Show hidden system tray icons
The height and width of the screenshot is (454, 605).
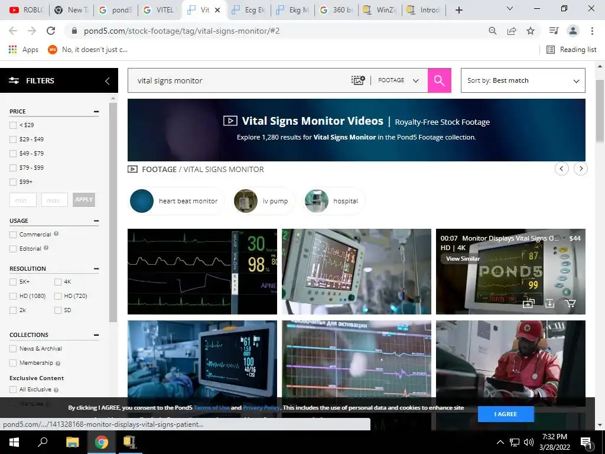[x=500, y=442]
